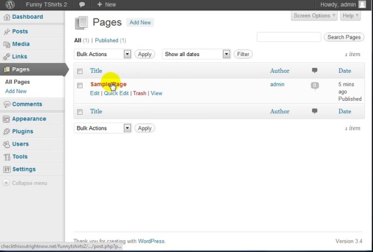The height and width of the screenshot is (252, 373).
Task: Click Add New button beside Pages heading
Action: click(140, 23)
